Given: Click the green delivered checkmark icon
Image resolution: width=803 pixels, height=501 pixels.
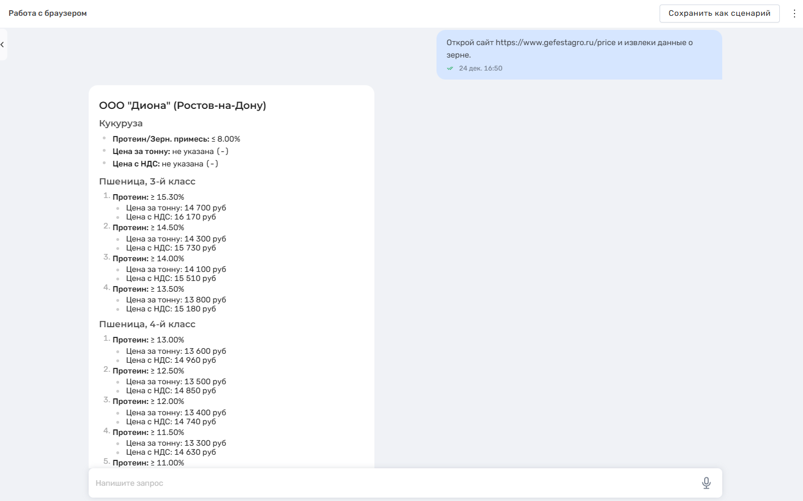Looking at the screenshot, I should click(x=450, y=68).
